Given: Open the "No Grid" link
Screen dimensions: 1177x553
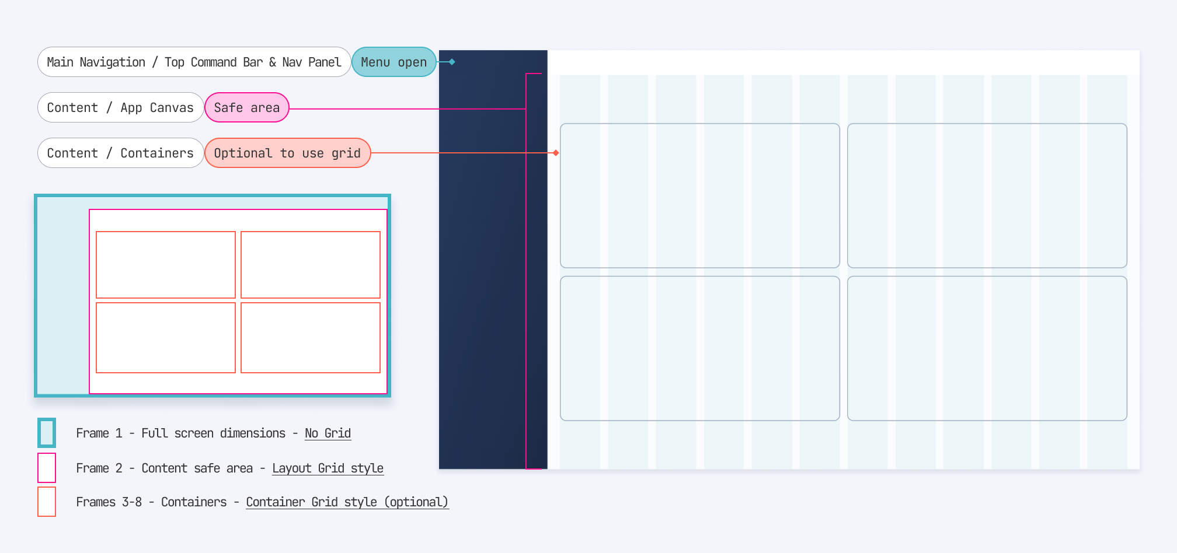Looking at the screenshot, I should pos(327,433).
